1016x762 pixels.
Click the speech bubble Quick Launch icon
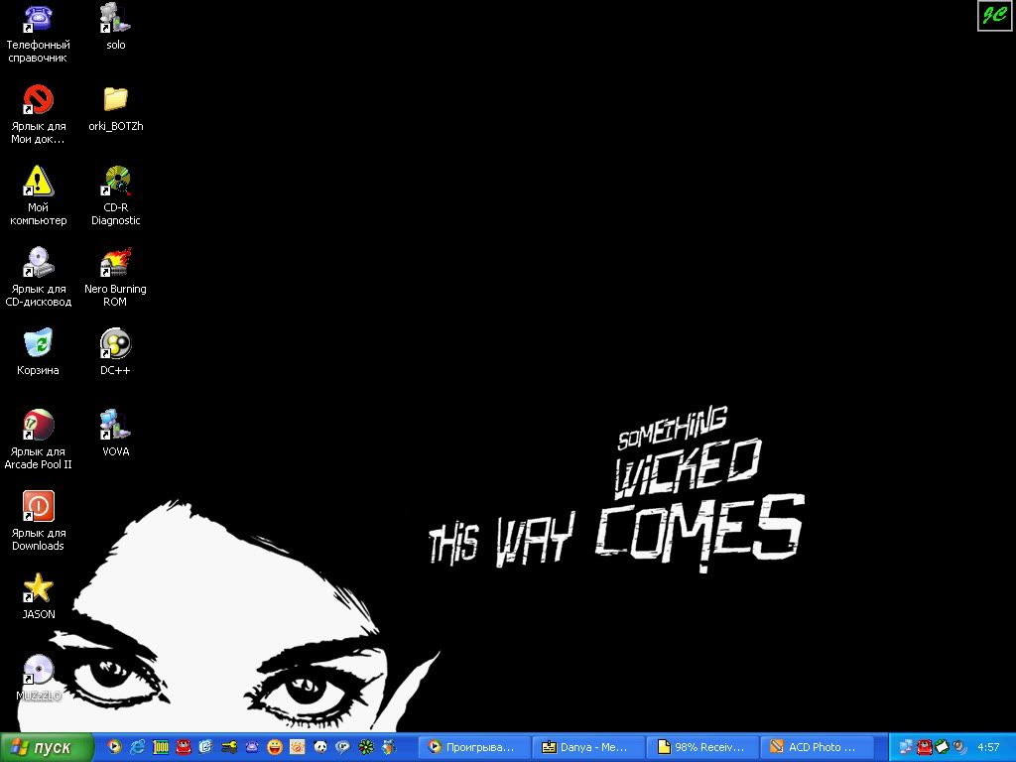coord(342,747)
